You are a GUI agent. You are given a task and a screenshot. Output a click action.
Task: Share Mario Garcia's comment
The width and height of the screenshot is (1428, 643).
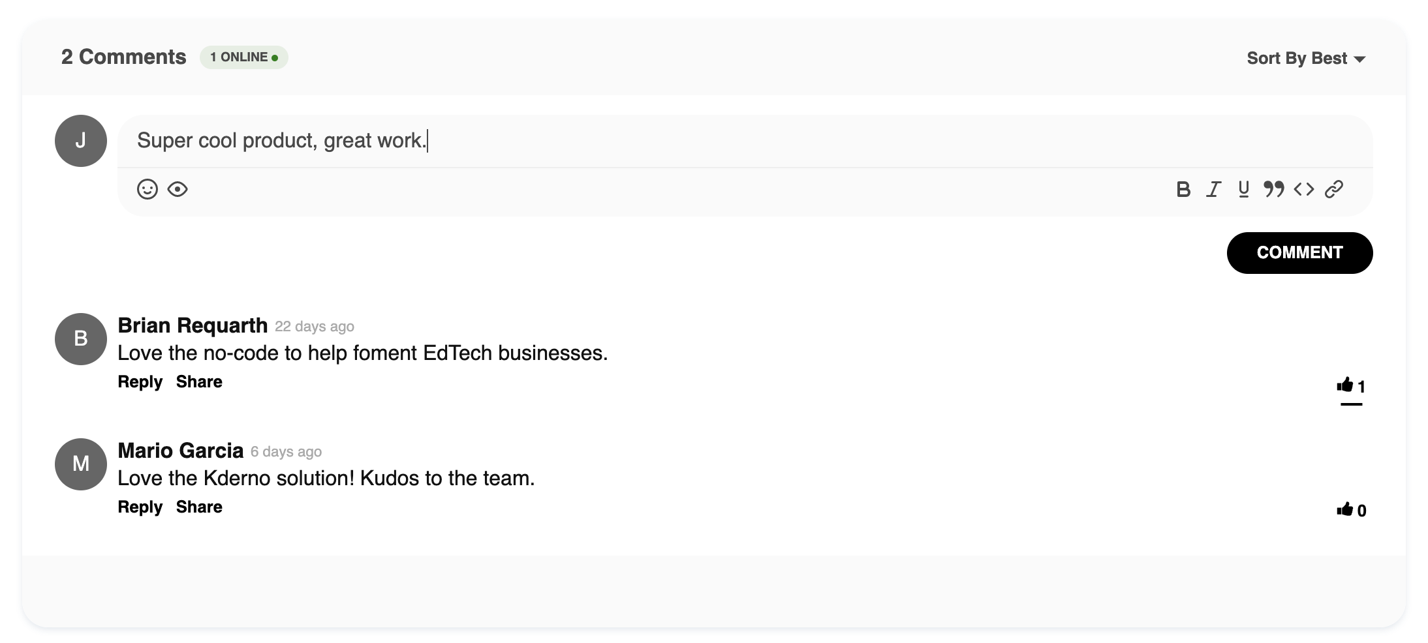[199, 507]
